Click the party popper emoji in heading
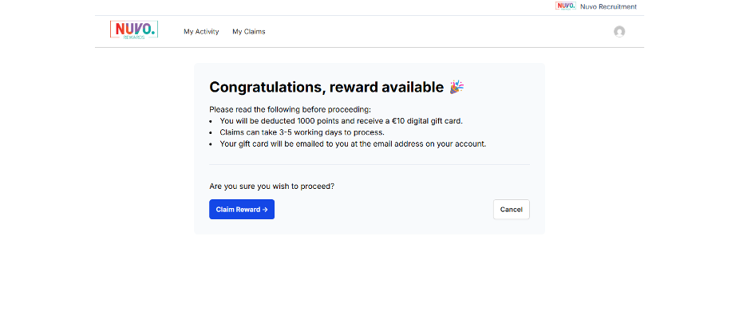The width and height of the screenshot is (751, 330). (457, 88)
